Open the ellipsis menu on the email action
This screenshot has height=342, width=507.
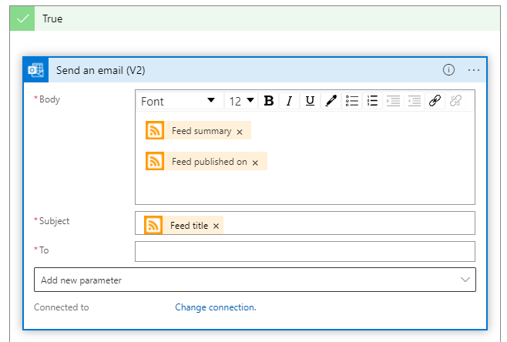pos(473,70)
